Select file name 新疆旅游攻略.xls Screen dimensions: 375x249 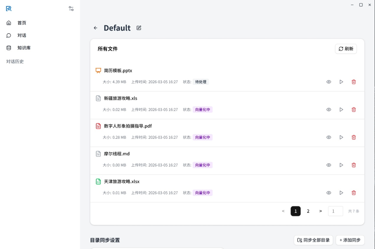120,98
